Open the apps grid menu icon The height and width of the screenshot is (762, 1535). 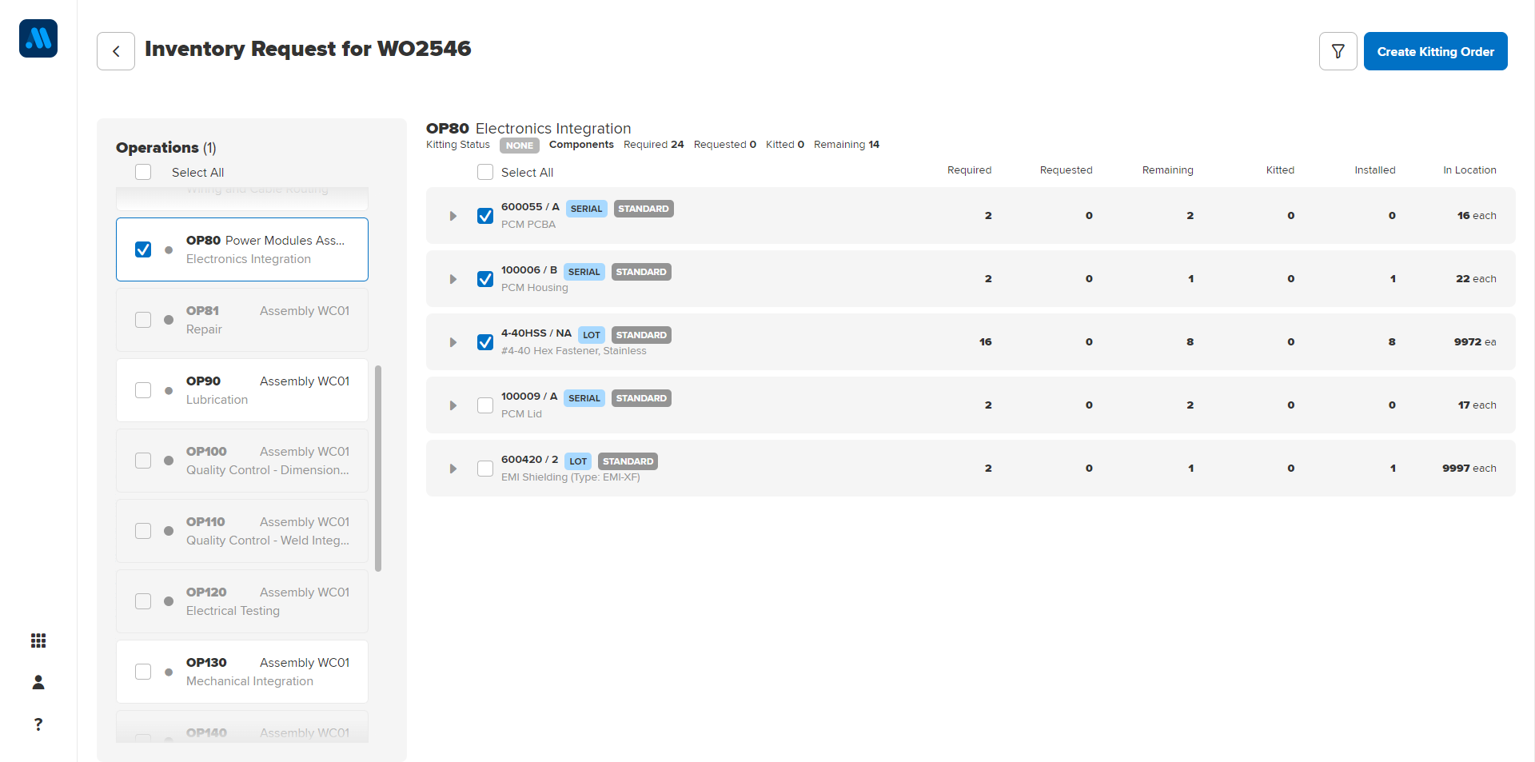(38, 640)
